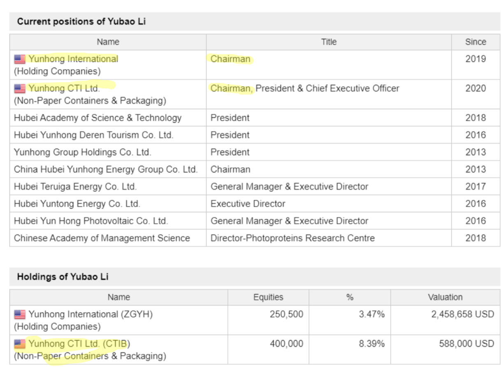Click Chairman title for China Hubei Yunhong Energy

click(x=230, y=169)
